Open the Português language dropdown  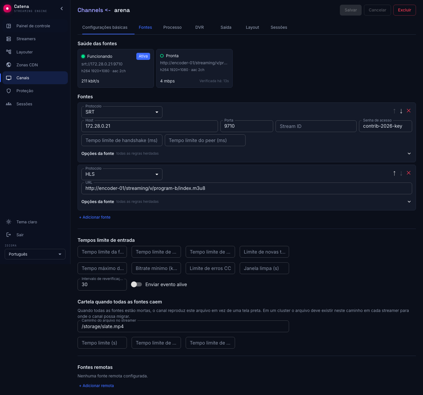(35, 254)
